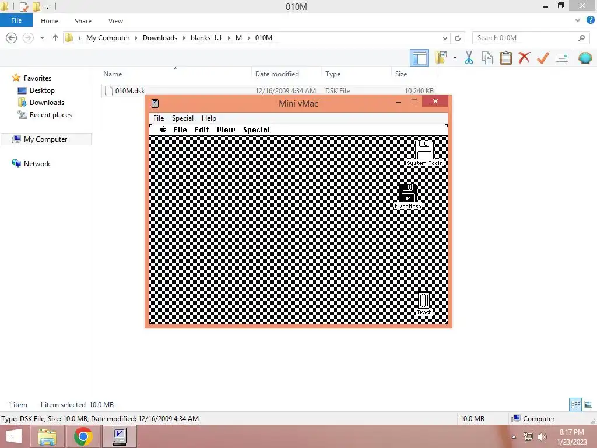Open the address bar history dropdown
The image size is (597, 448).
click(x=445, y=38)
